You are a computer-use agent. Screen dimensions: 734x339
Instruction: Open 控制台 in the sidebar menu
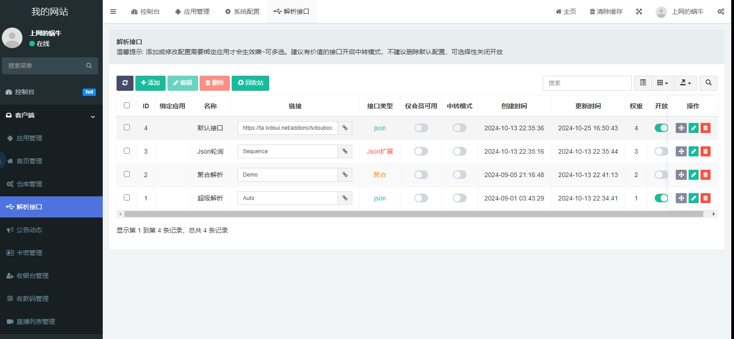coord(51,92)
